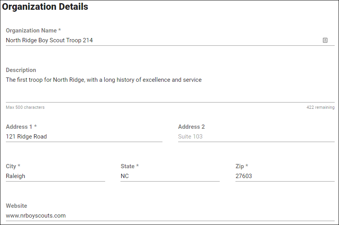The height and width of the screenshot is (225, 339).
Task: Click the contact card icon in Organization Name
Action: (325, 40)
